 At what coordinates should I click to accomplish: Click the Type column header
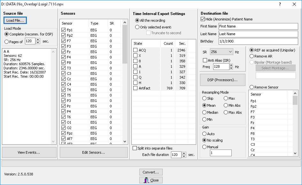[x=98, y=23]
